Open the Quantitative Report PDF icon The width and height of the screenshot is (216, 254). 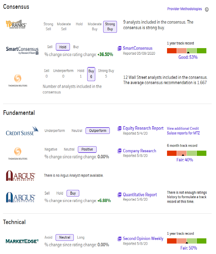(119, 195)
